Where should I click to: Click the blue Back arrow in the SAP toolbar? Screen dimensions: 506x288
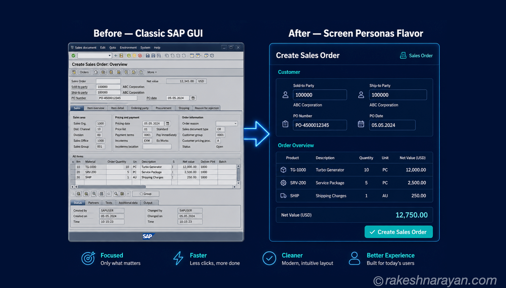pos(116,55)
